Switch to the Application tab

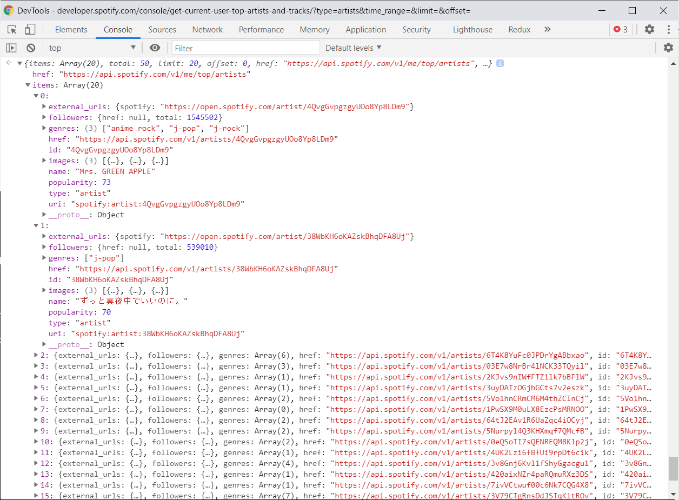tap(365, 30)
